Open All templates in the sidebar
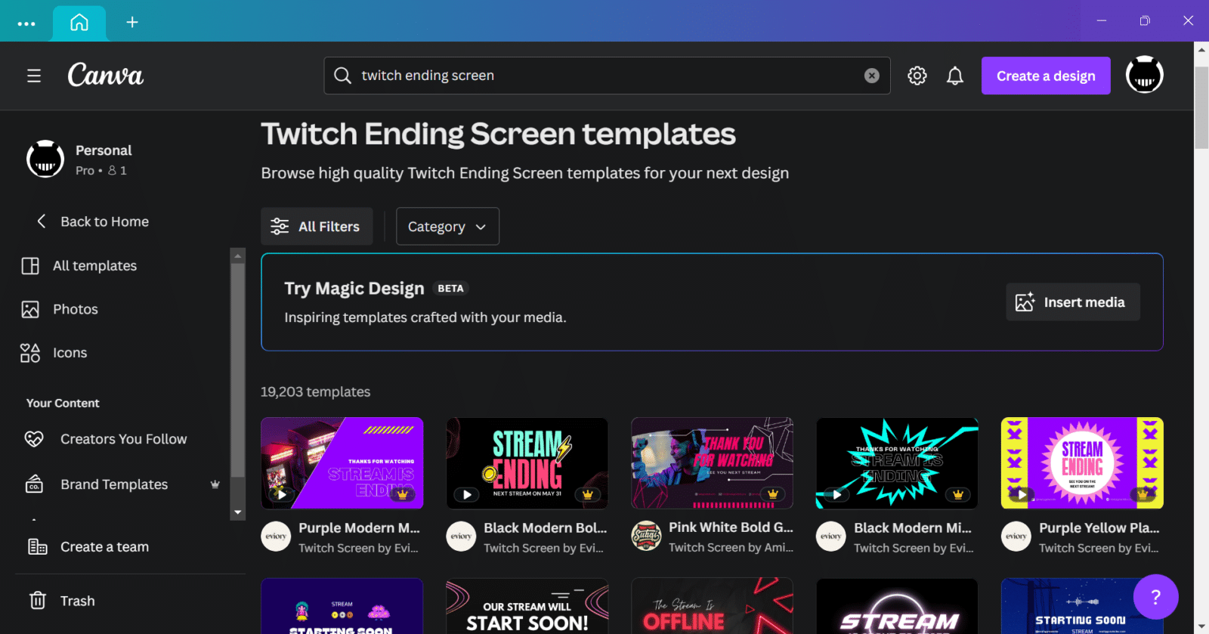The height and width of the screenshot is (634, 1209). click(x=80, y=266)
